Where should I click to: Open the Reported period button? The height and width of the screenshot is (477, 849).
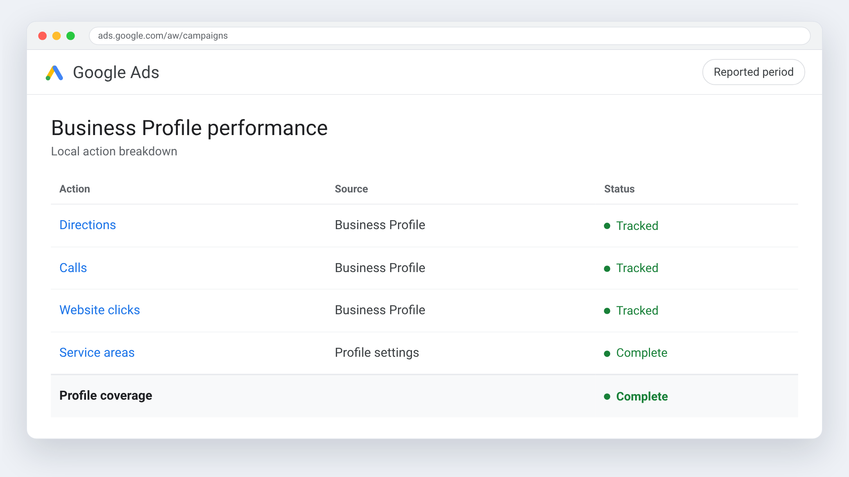(753, 72)
